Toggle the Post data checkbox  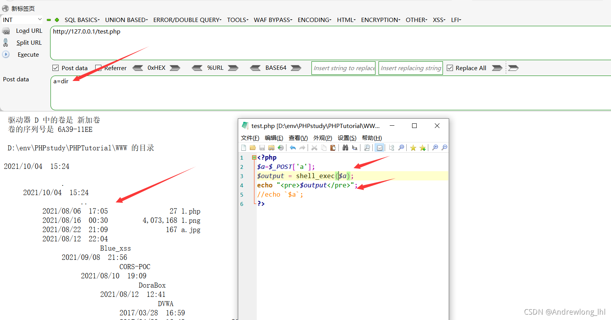tap(56, 68)
